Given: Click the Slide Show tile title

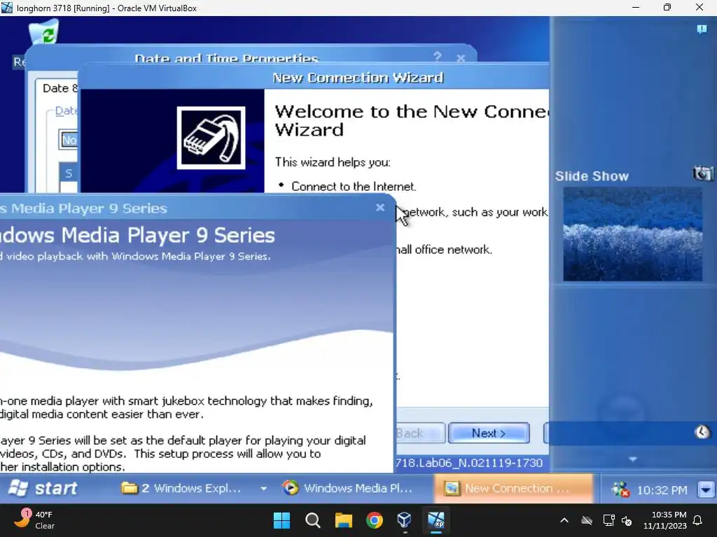Looking at the screenshot, I should pos(592,176).
